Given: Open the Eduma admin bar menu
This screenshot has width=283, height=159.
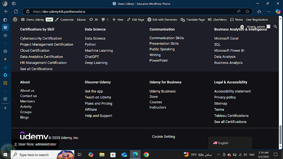Looking at the screenshot, I should [81, 20].
